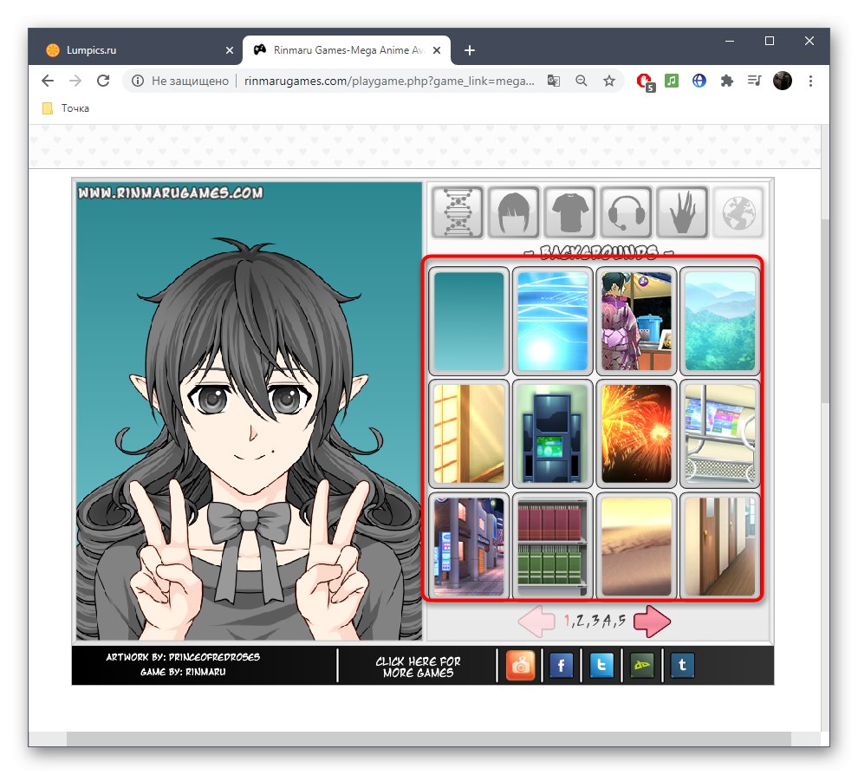Click the horizontal page scrollbar
The height and width of the screenshot is (775, 858).
pos(428,739)
